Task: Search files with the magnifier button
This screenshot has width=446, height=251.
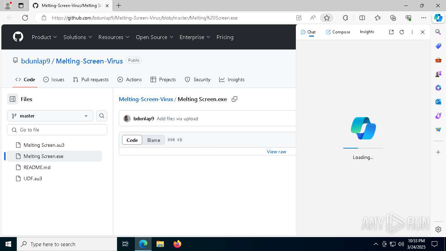Action: pyautogui.click(x=102, y=116)
